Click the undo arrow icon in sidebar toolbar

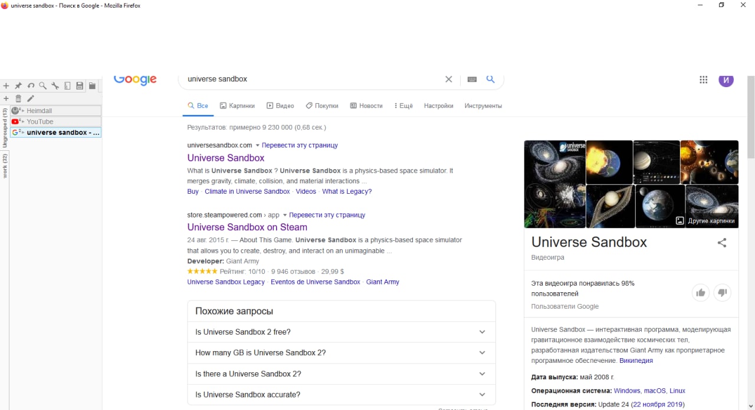[31, 86]
